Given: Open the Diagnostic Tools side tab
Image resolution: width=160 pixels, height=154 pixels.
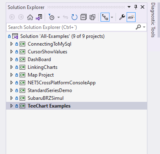Looking at the screenshot, I should tap(153, 20).
